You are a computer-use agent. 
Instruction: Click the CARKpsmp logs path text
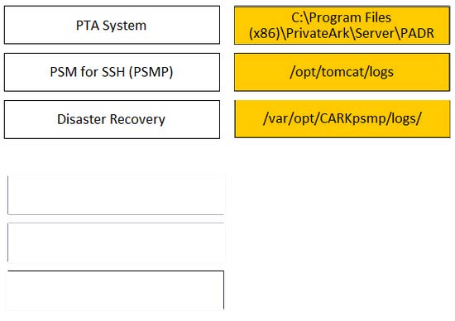[342, 118]
